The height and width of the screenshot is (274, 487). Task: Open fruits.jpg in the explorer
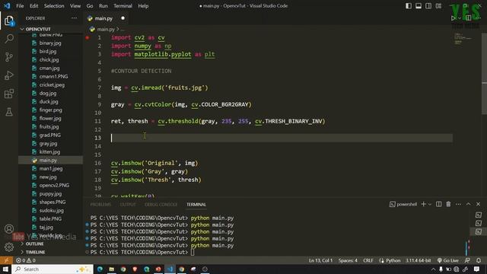coord(49,127)
